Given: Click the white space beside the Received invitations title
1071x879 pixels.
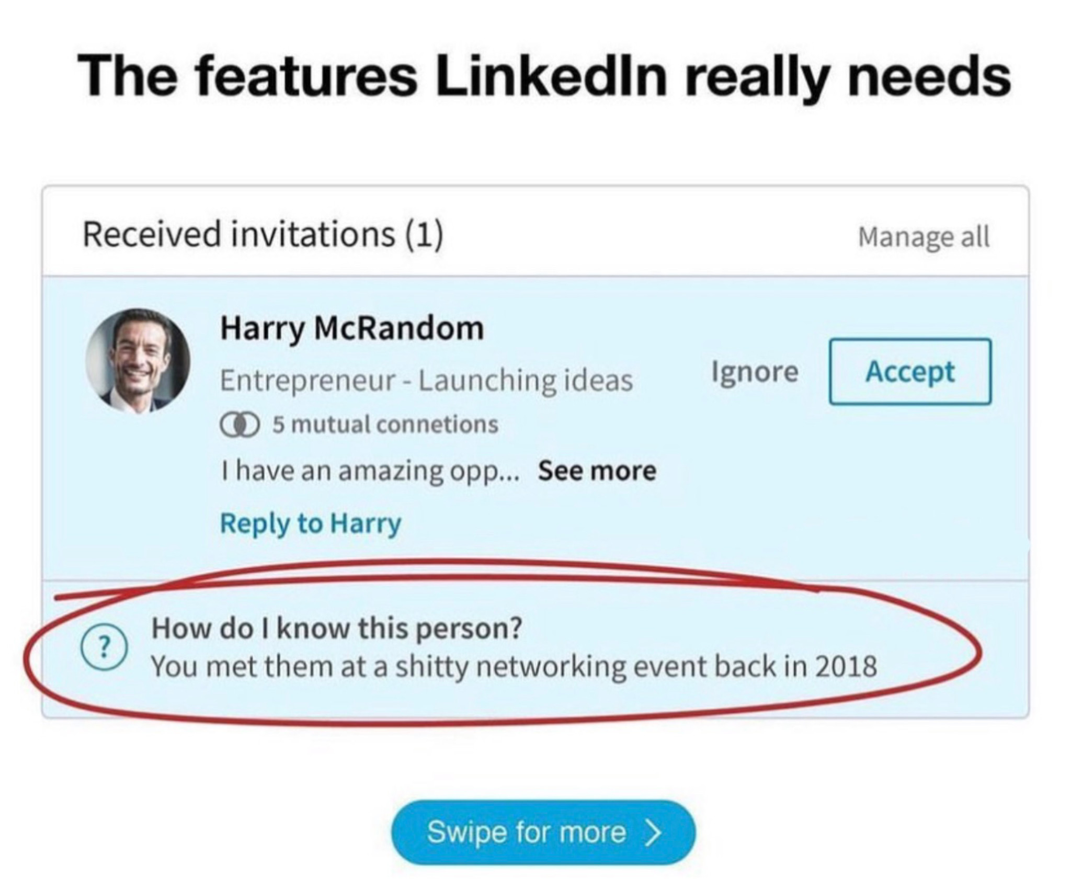Looking at the screenshot, I should point(648,234).
